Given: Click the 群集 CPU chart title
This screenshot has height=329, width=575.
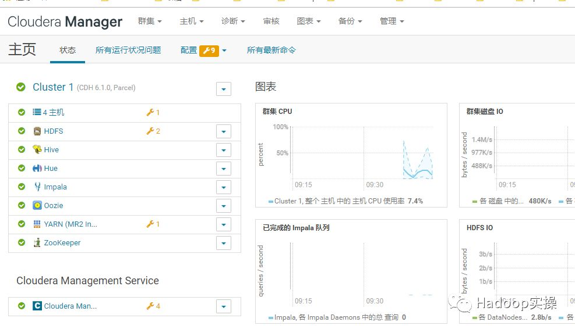Looking at the screenshot, I should tap(277, 111).
